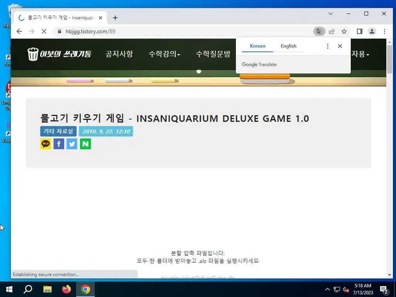Screen dimensions: 396x297
Task: Show hidden system tray icons
Action: pos(327,289)
